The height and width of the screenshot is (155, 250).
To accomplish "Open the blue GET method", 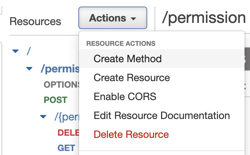I will pos(66,148).
